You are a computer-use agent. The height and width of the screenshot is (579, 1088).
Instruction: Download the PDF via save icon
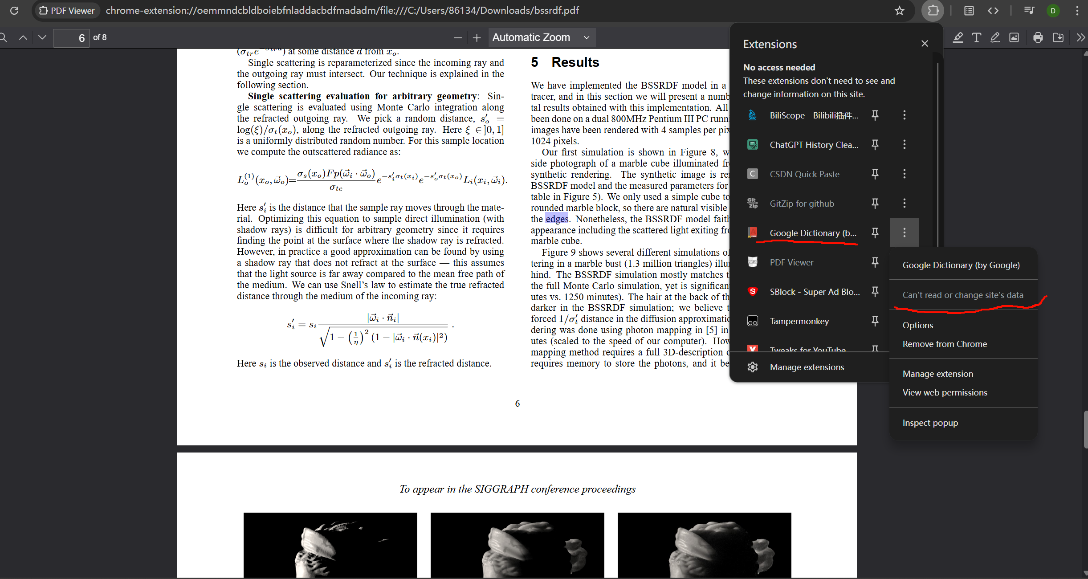tap(1058, 38)
